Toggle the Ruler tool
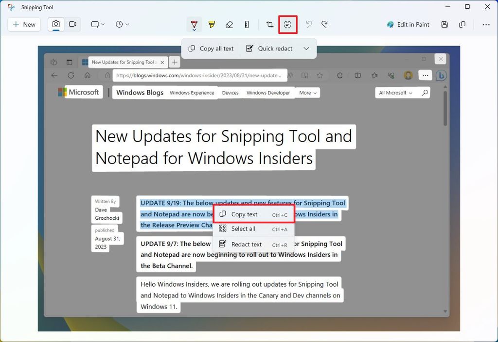Screen dimensions: 498x342 [x=247, y=24]
